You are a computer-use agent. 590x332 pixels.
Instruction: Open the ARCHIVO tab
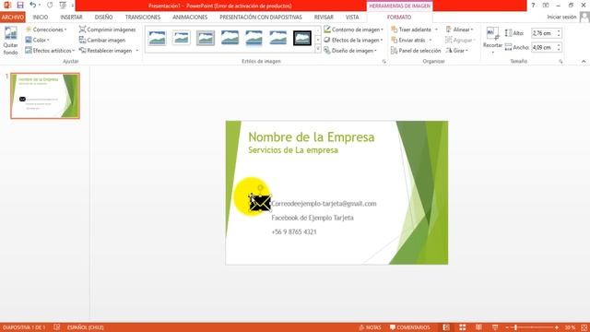point(12,18)
